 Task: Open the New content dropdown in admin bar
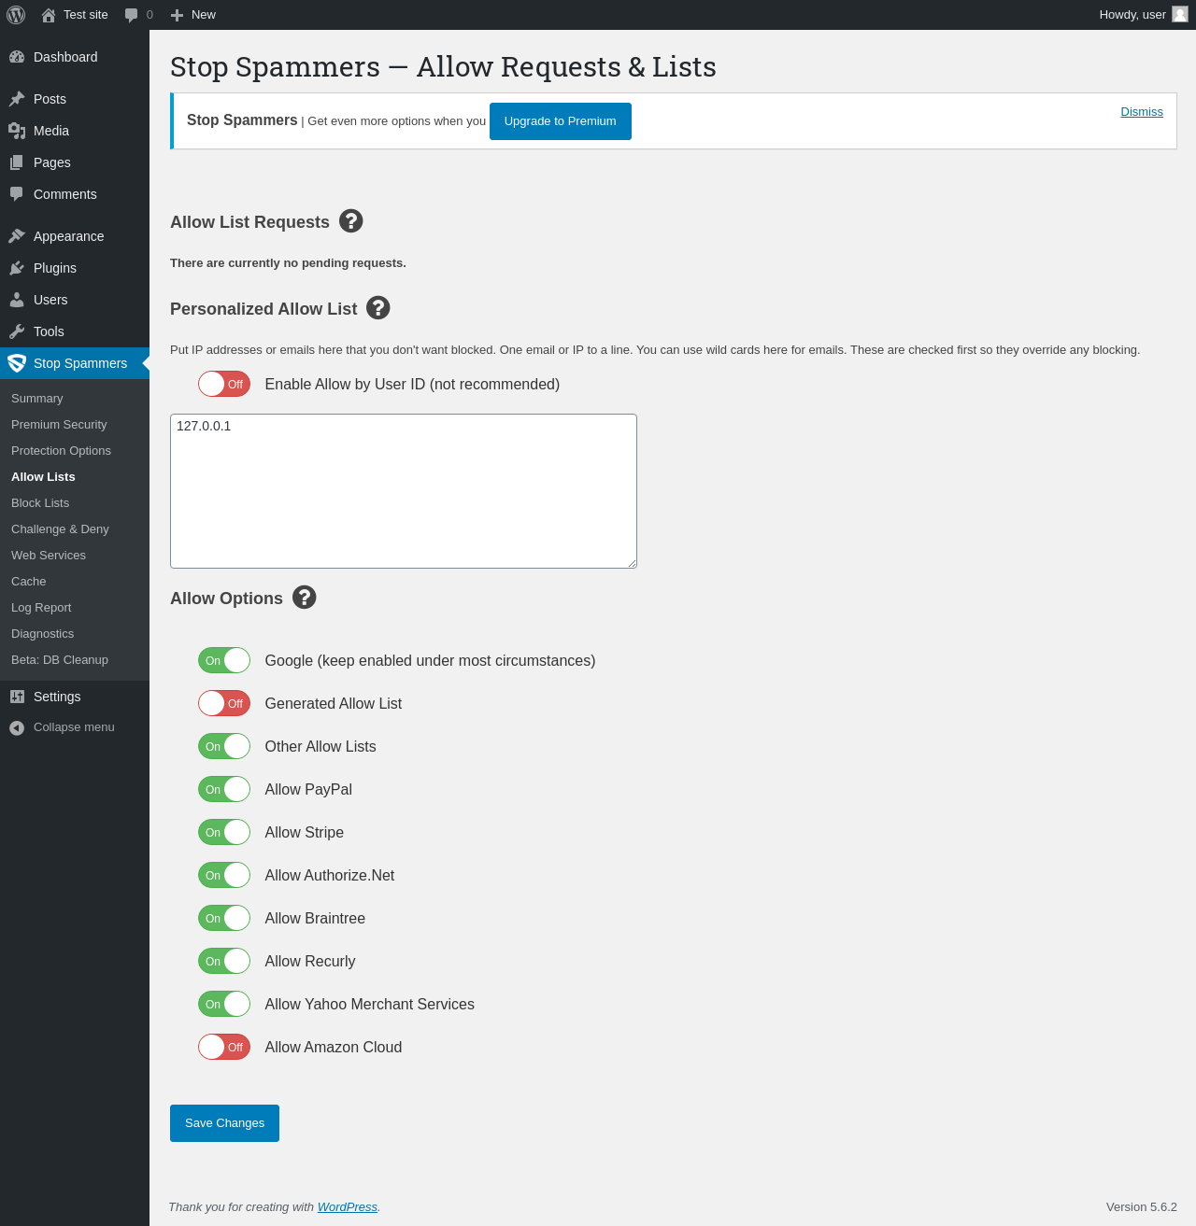pos(192,15)
